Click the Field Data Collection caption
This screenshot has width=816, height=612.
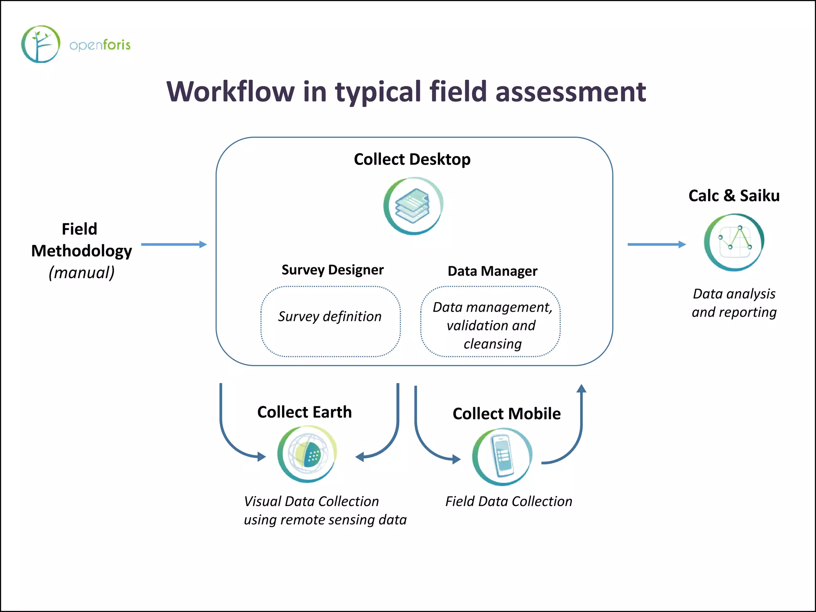(508, 501)
